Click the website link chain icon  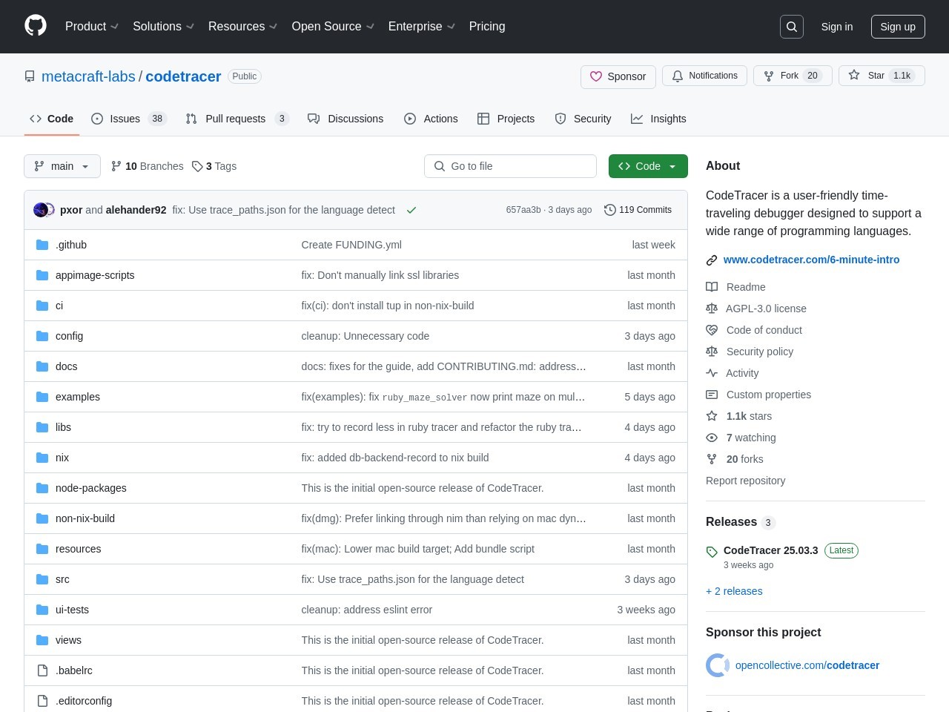click(712, 260)
